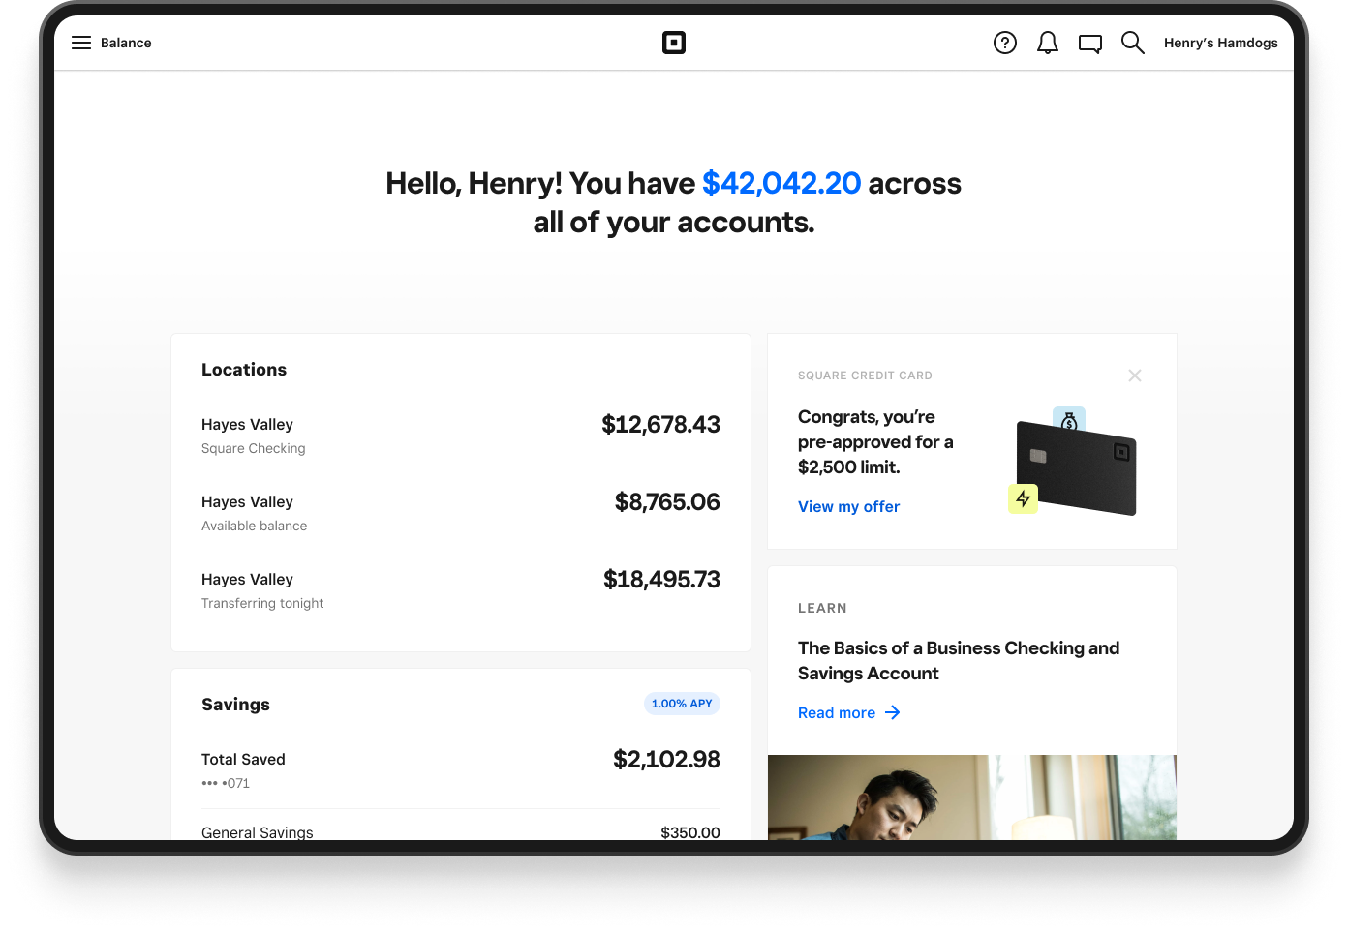Open the Read more article link
1348x933 pixels.
tap(837, 713)
